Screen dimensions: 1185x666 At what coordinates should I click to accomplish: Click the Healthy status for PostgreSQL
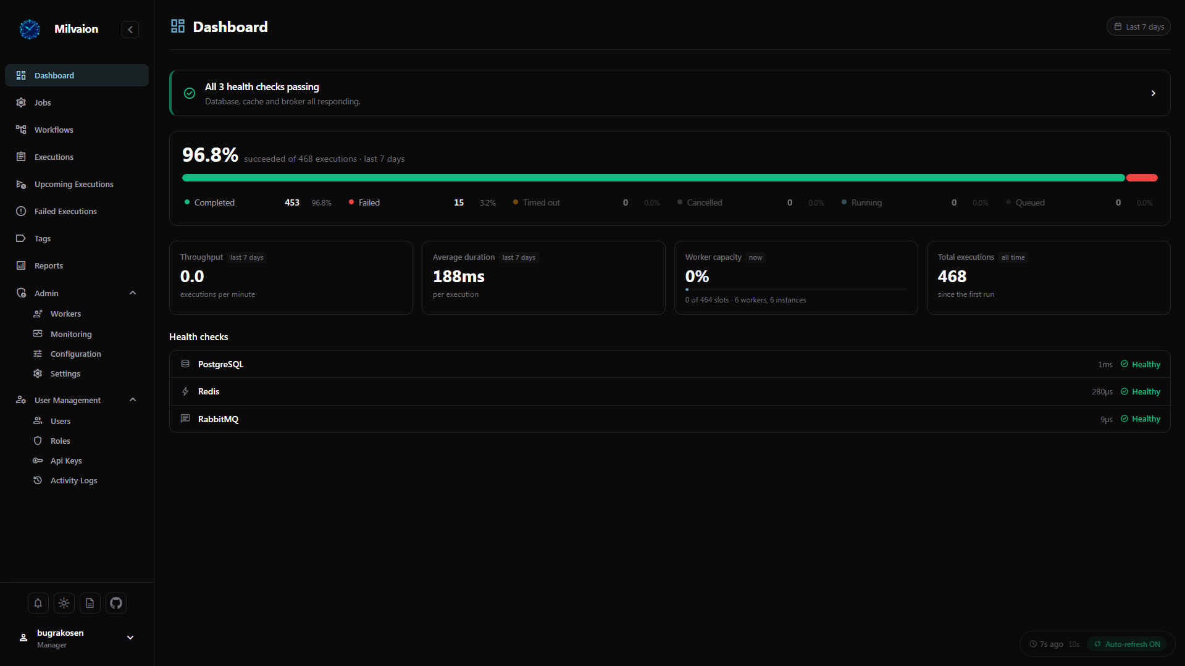point(1141,364)
